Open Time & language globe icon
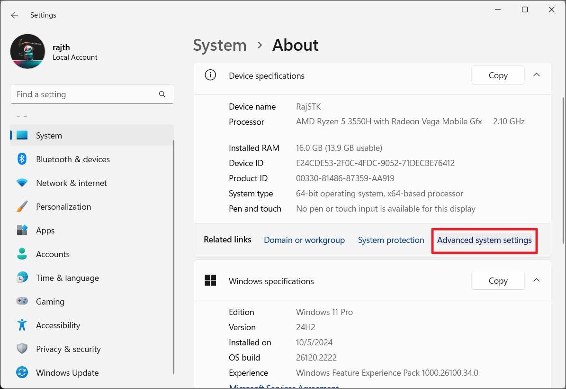The height and width of the screenshot is (389, 566). point(22,278)
